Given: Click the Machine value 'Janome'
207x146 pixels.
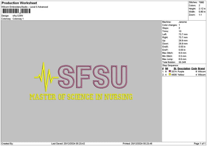Looking at the screenshot, I should (x=183, y=22).
